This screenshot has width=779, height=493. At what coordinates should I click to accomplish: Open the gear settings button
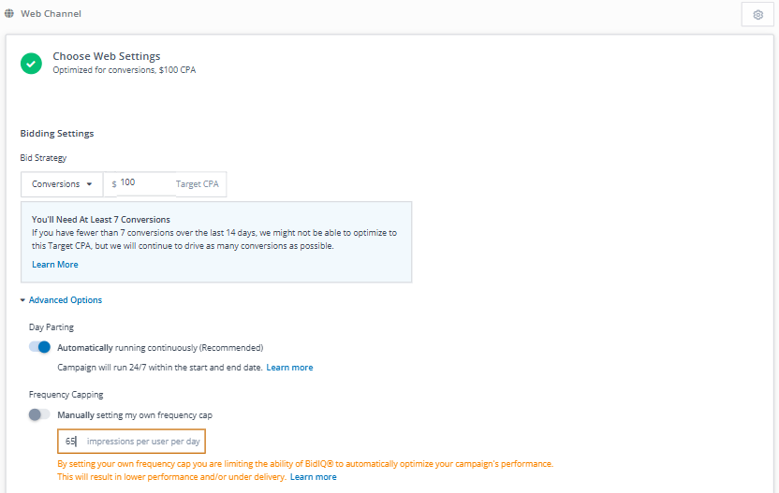[757, 15]
